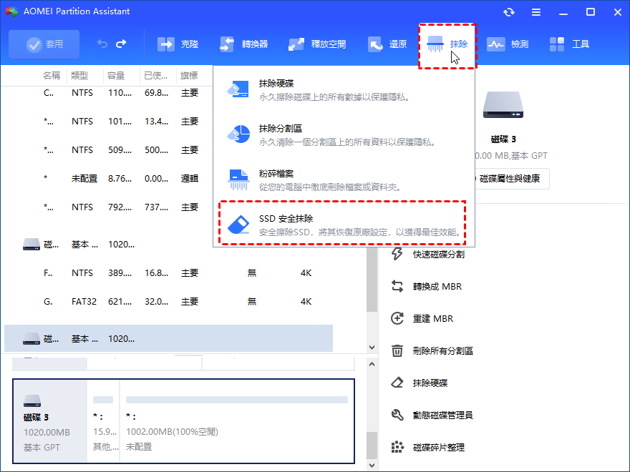Choose 粉碎檔案 shred files option
Image resolution: width=630 pixels, height=472 pixels.
(344, 180)
